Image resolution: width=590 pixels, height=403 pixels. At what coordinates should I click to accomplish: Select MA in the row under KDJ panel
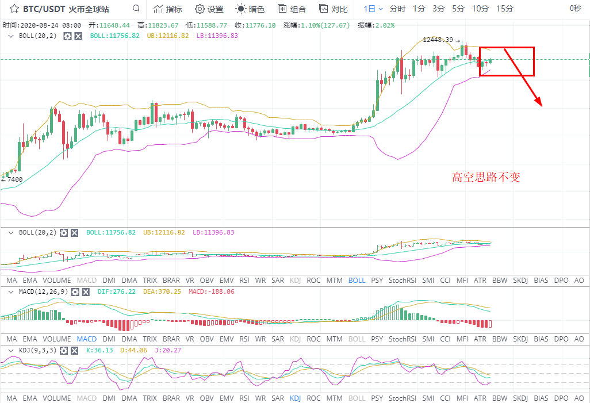[x=12, y=398]
